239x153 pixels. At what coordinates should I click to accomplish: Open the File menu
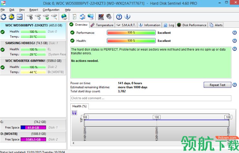[3, 10]
